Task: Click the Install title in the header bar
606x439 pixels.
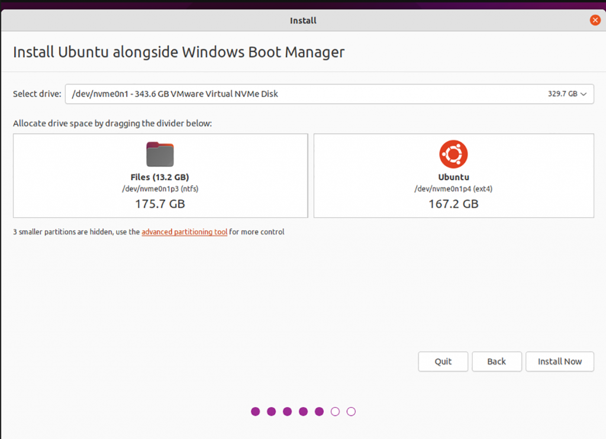Action: click(x=302, y=20)
